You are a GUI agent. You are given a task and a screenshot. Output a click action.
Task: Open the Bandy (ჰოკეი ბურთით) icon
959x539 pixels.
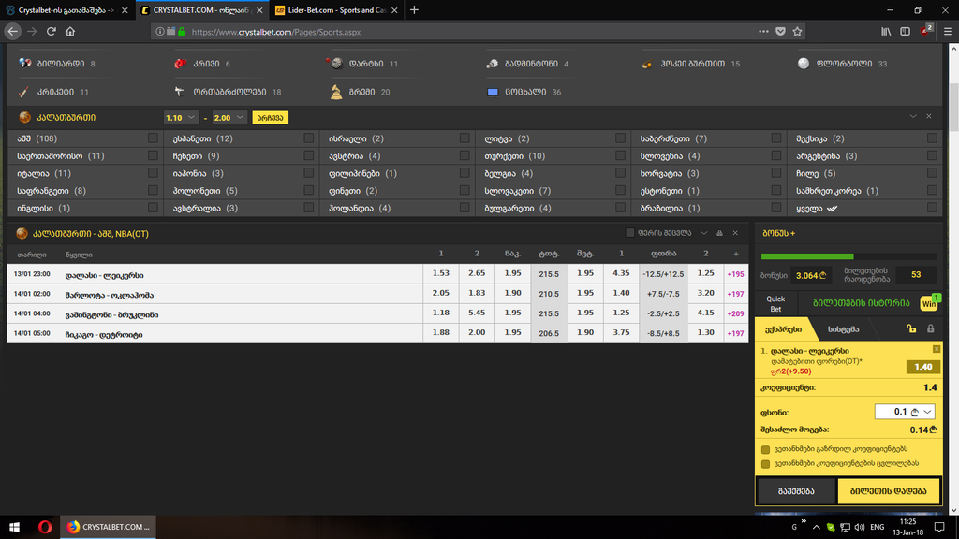point(647,64)
